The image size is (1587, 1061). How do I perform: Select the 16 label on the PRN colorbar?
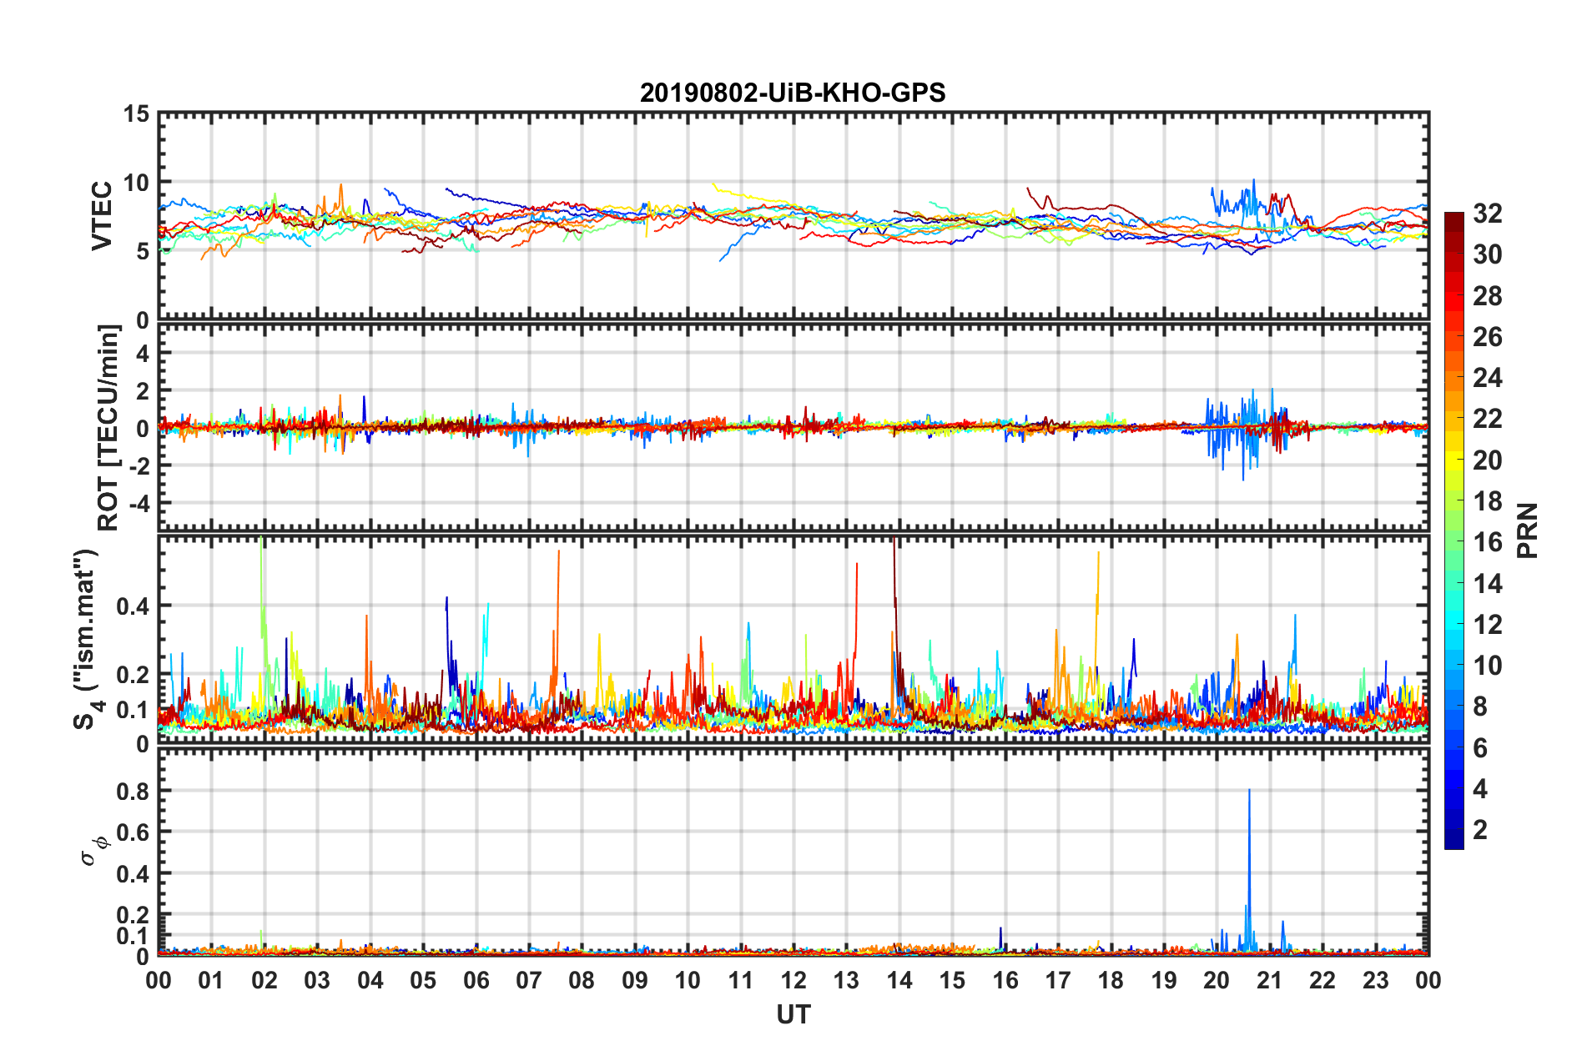click(x=1487, y=542)
